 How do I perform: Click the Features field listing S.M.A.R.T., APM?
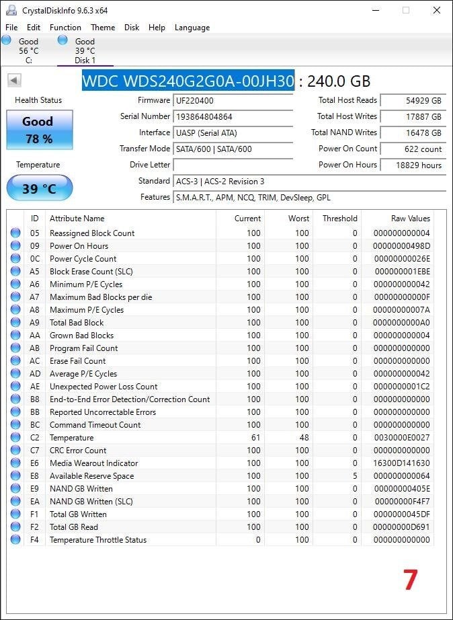[x=310, y=197]
